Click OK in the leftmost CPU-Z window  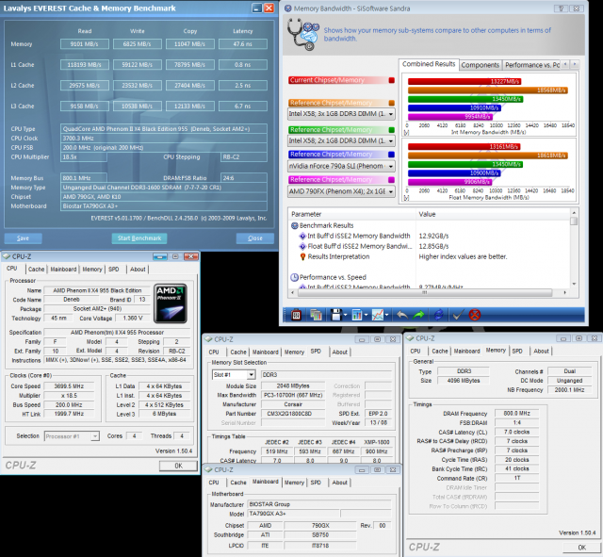click(x=178, y=466)
